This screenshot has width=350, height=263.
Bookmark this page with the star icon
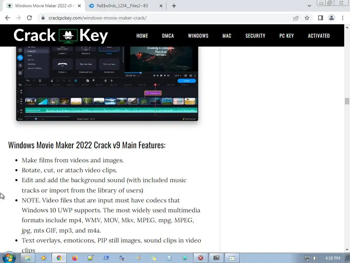point(307,18)
